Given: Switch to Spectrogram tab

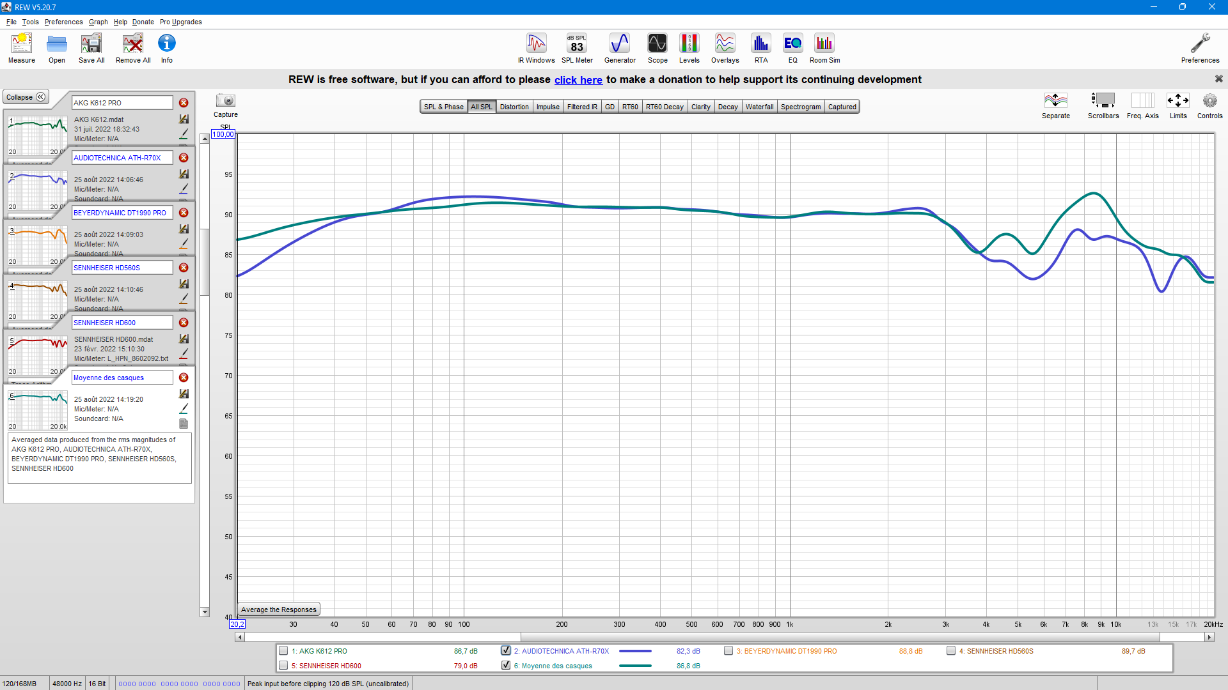Looking at the screenshot, I should pyautogui.click(x=801, y=107).
